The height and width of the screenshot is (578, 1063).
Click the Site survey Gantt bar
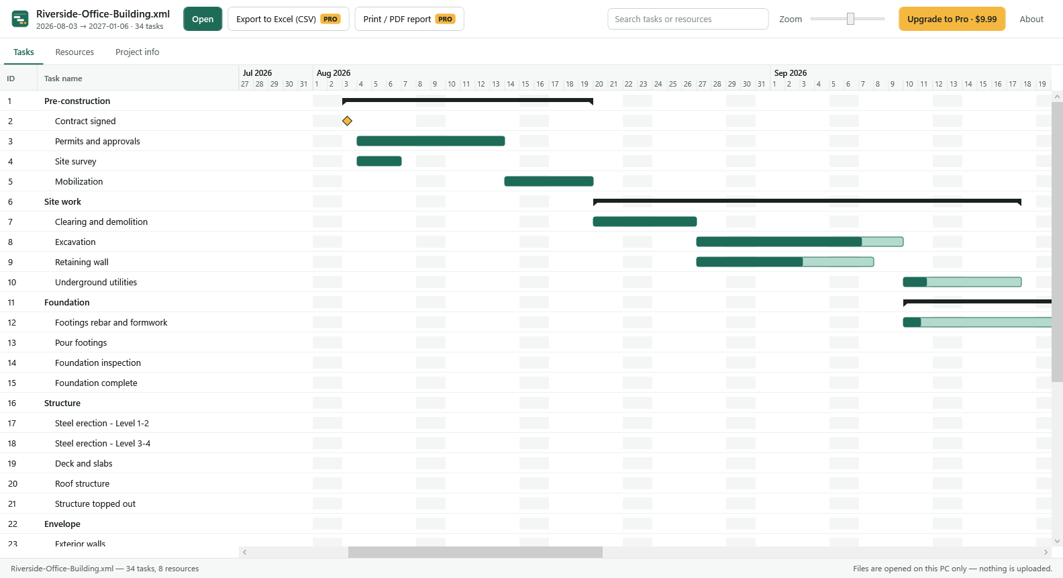379,161
